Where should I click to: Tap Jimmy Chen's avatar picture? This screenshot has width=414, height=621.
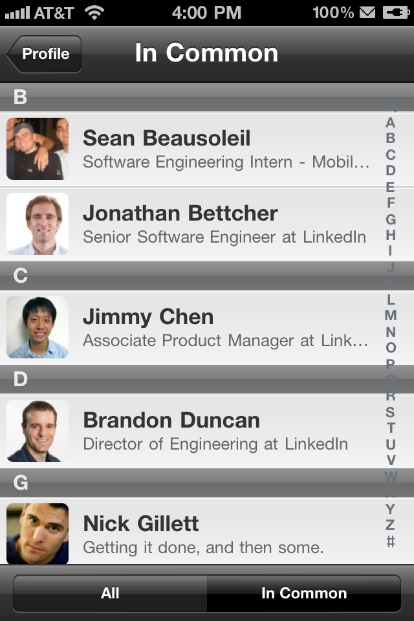[38, 327]
